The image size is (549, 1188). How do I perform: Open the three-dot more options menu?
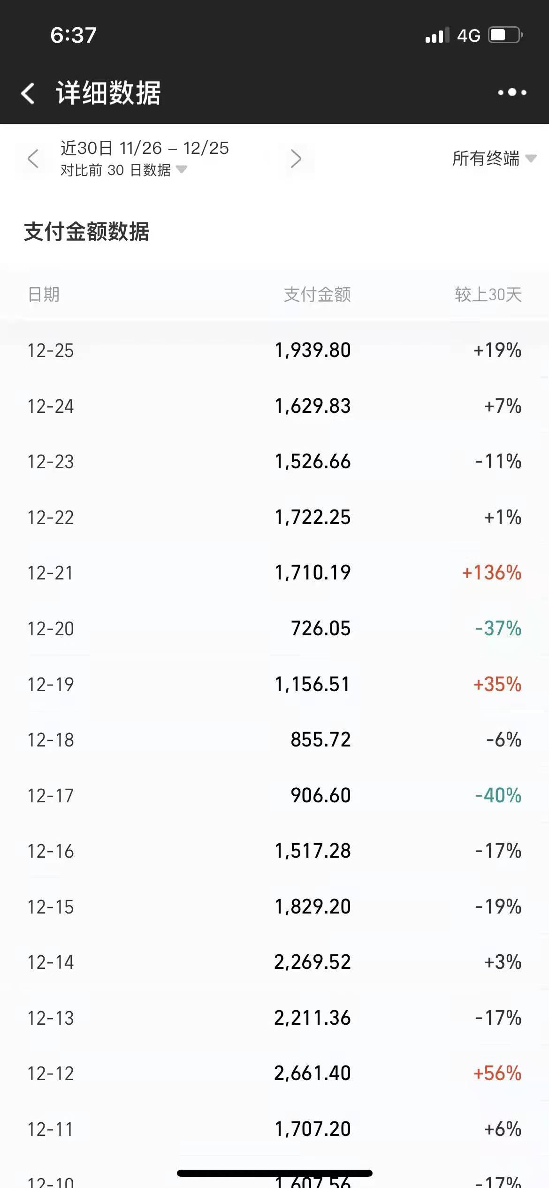tap(512, 92)
